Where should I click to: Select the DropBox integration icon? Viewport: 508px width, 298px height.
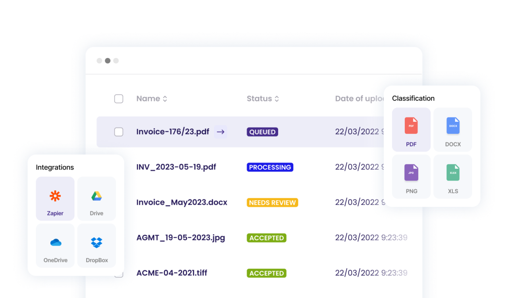click(96, 245)
